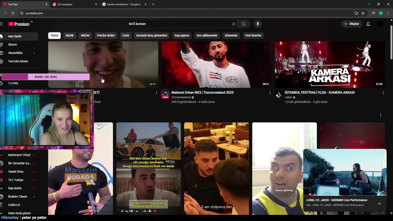Screen dimensions: 393x221
Task: Go forward with the browser arrow
Action: (5, 13)
